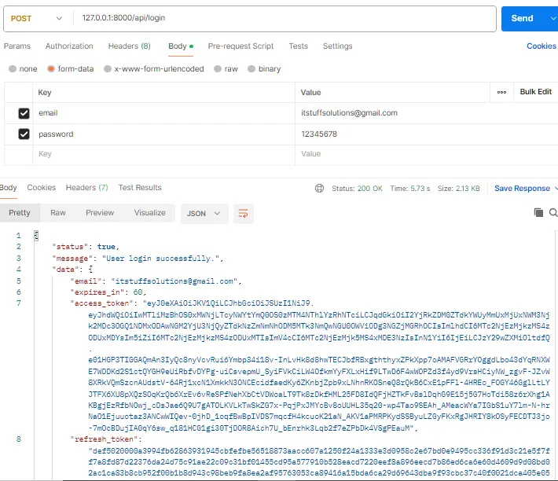Collapse the JSON root object at line 1

coord(36,236)
